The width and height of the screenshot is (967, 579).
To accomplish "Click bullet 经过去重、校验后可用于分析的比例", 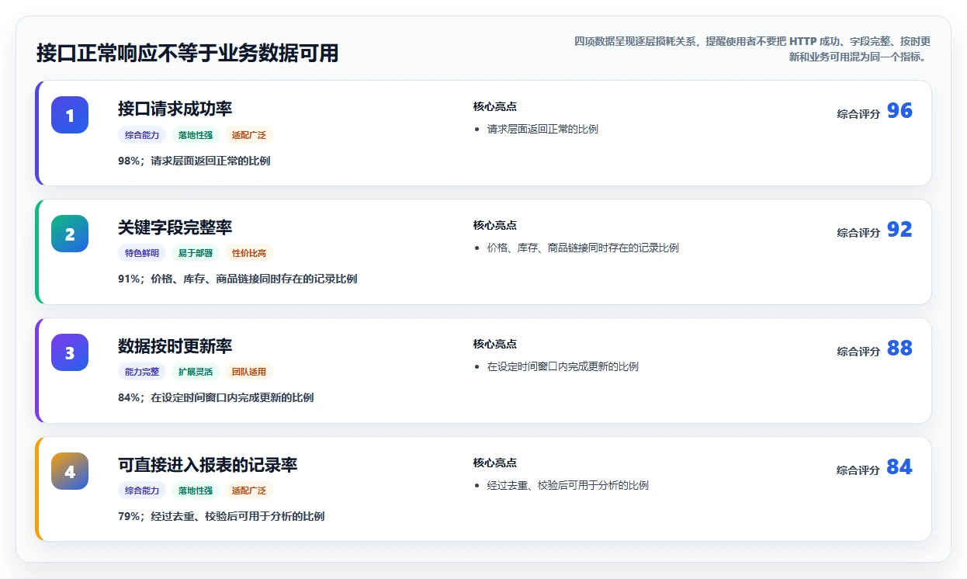I will pos(568,485).
